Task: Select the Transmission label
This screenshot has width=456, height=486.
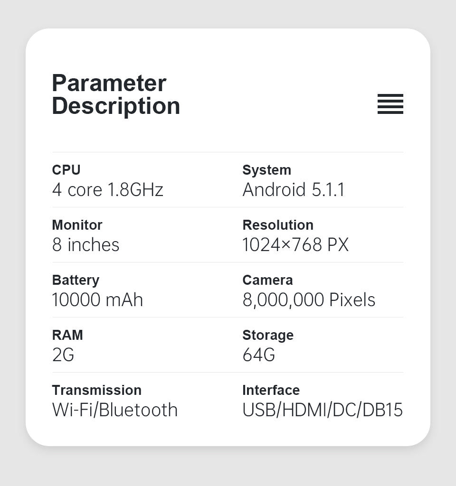Action: [96, 390]
